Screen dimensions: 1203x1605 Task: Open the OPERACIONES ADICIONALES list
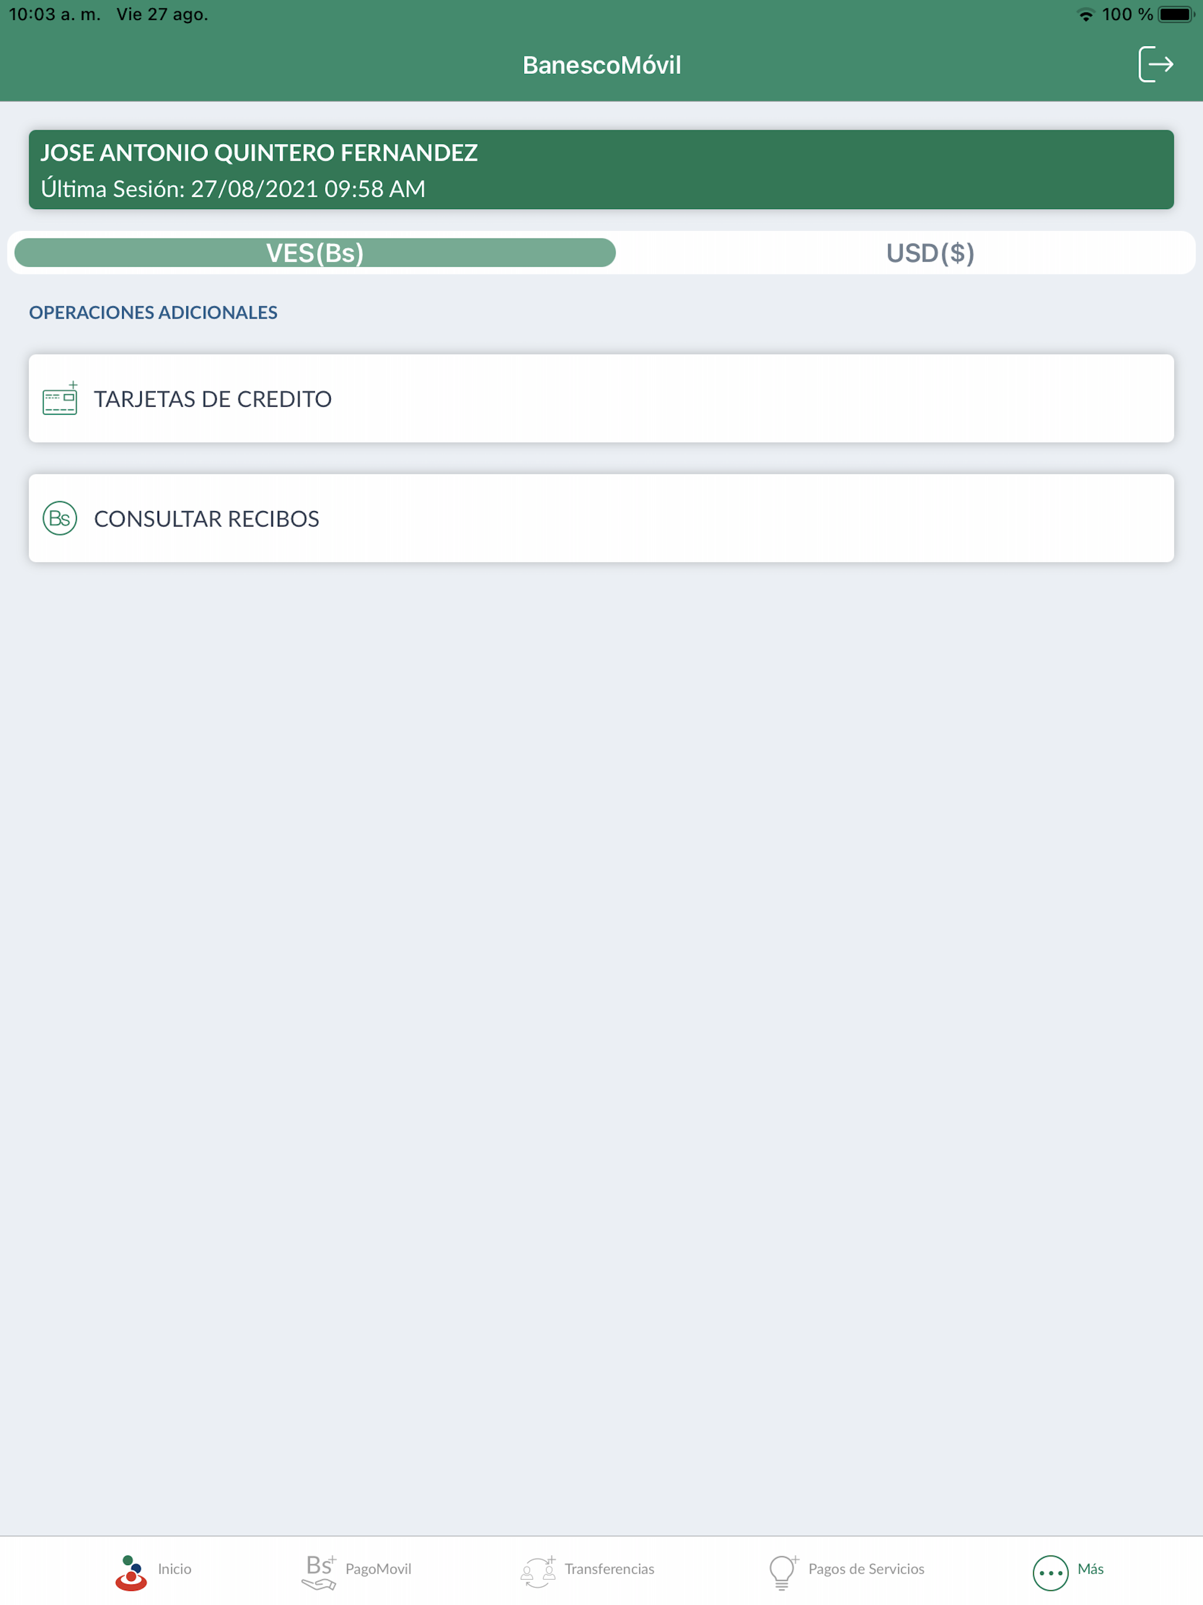(153, 312)
